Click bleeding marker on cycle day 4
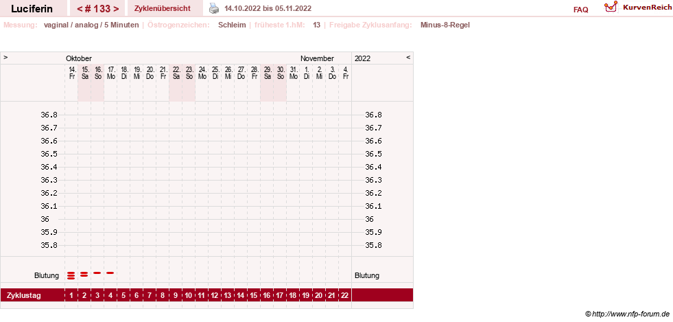This screenshot has width=673, height=322. click(110, 273)
